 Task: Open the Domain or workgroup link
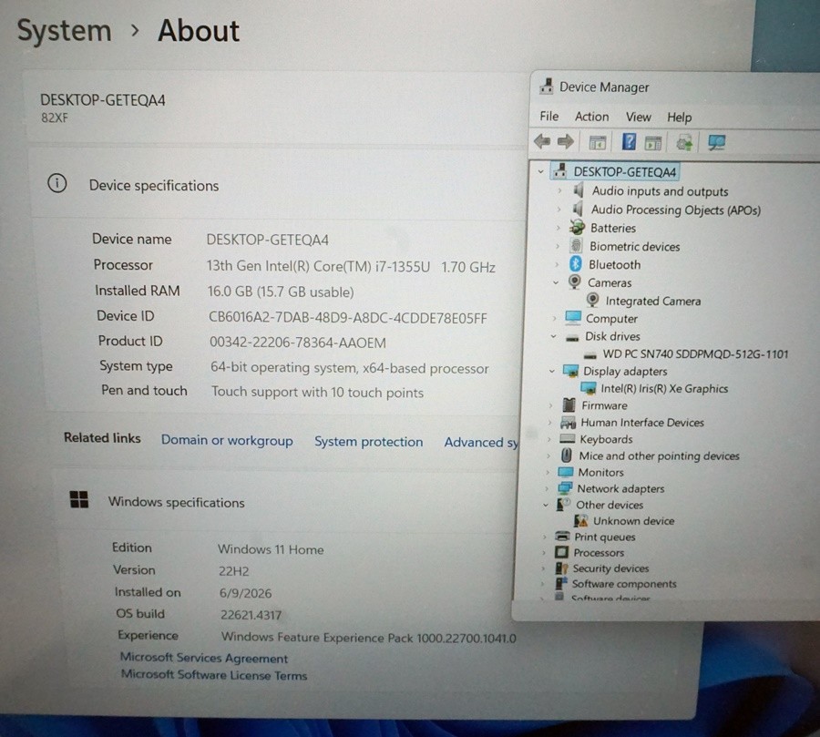click(x=227, y=440)
